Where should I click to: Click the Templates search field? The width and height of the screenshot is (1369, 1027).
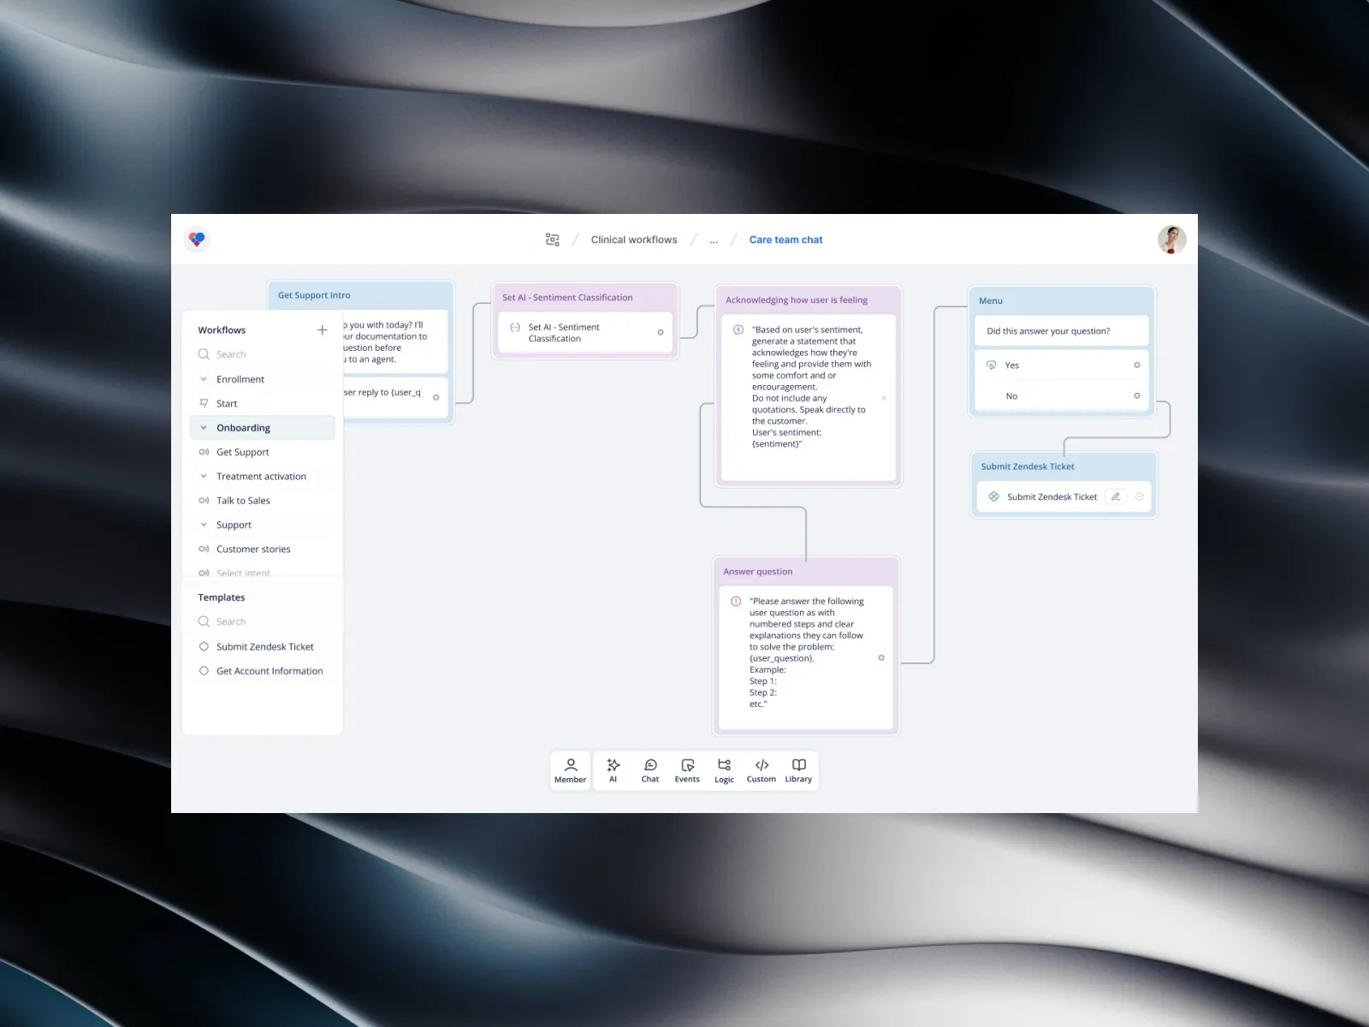pyautogui.click(x=262, y=621)
